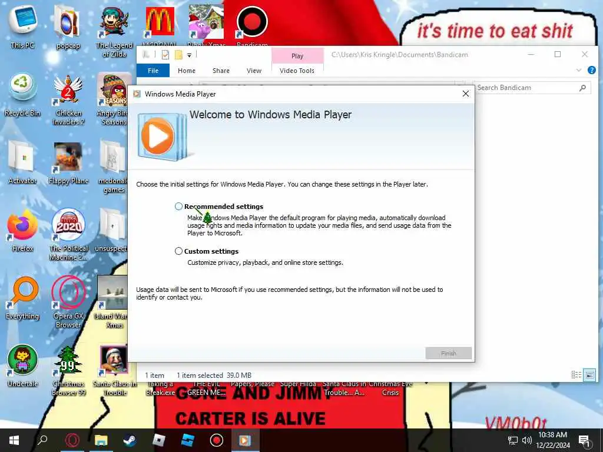Open the volume speaker tray icon
The image size is (603, 452).
point(527,440)
